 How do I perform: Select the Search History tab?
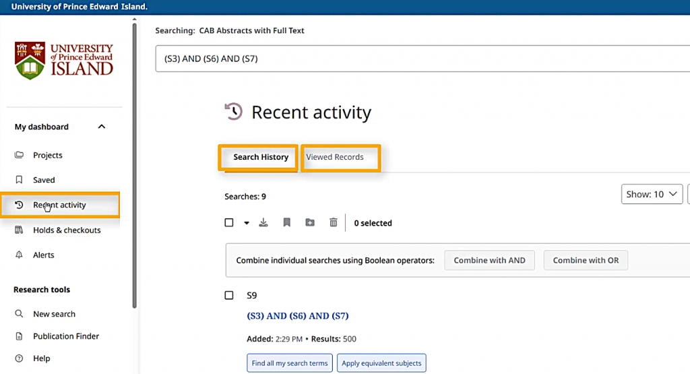pyautogui.click(x=261, y=157)
